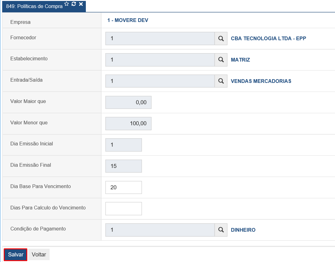
Task: Click the Valor Menor que label
Action: pos(29,122)
